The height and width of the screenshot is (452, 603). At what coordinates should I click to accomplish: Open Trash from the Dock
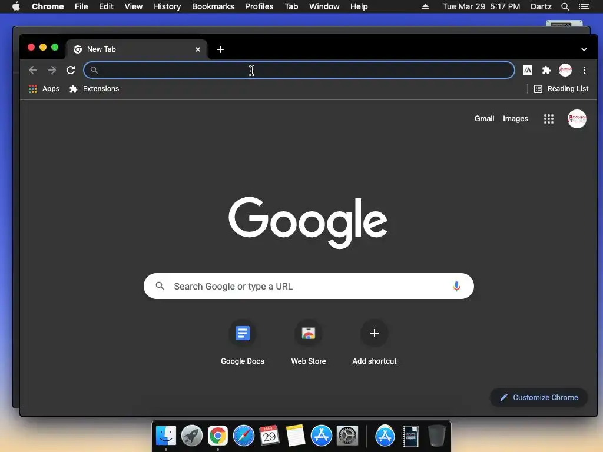pyautogui.click(x=437, y=436)
